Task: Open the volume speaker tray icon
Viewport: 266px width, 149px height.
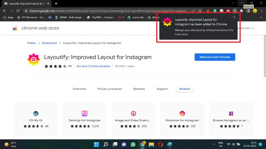Action: tap(233, 144)
